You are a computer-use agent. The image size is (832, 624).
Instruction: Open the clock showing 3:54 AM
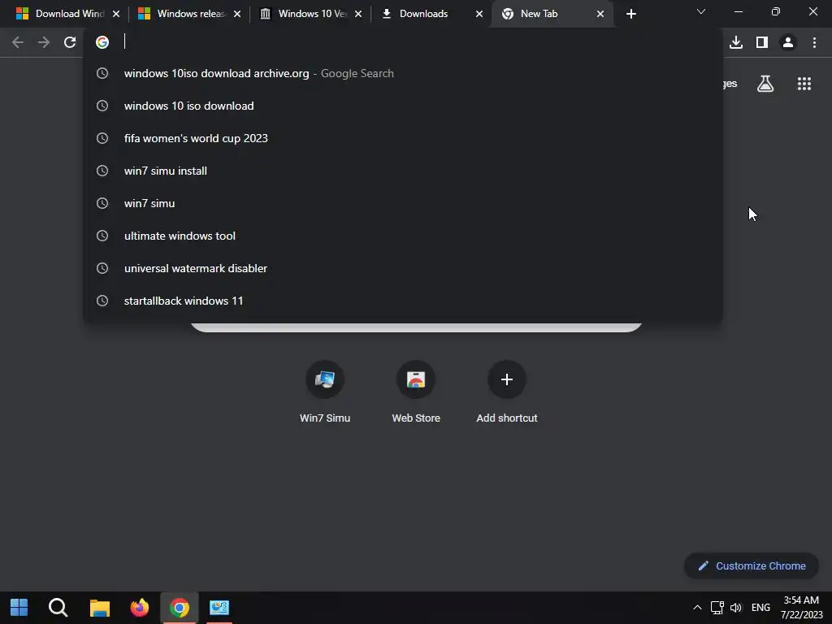[801, 608]
